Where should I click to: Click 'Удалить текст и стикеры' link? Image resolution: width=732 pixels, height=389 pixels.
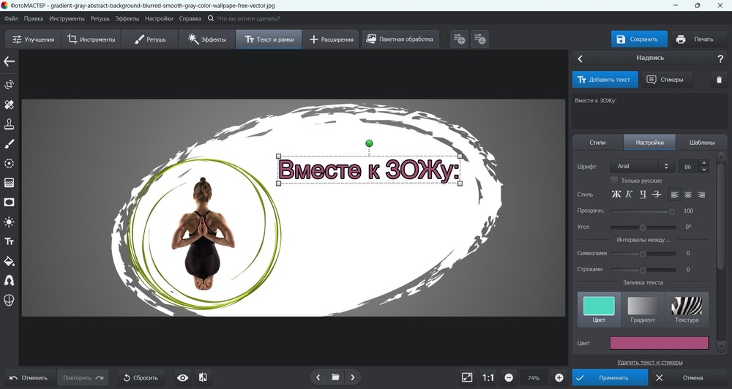(650, 362)
